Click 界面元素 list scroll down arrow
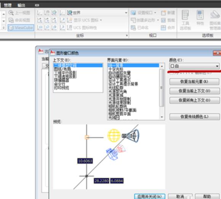Screen dimensions: 221x199 point(162,117)
